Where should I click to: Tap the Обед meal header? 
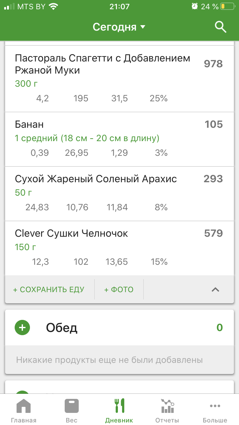tap(119, 328)
